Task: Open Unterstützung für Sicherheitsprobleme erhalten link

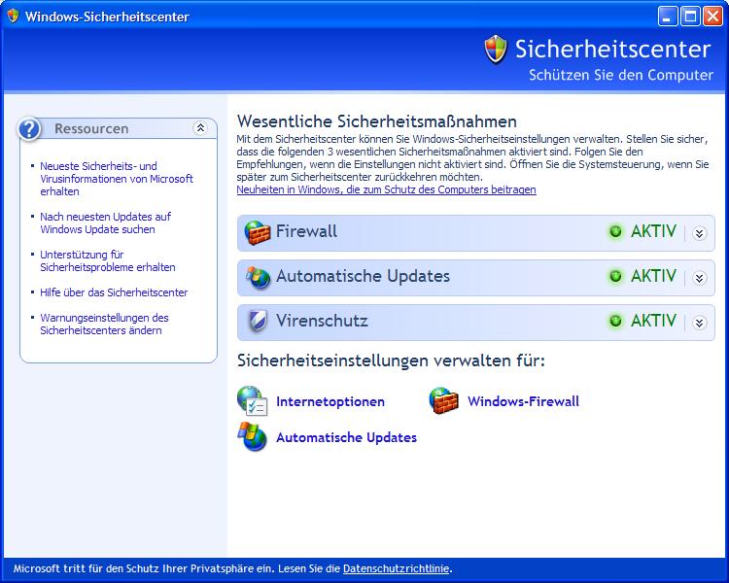Action: [107, 260]
